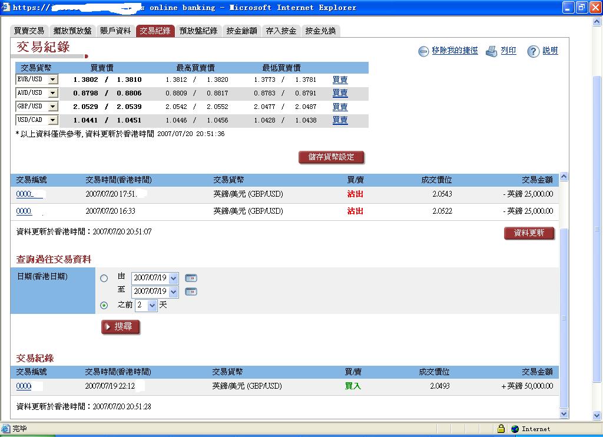Click browser window scrollbar up arrow
The image size is (603, 437).
coord(597,22)
